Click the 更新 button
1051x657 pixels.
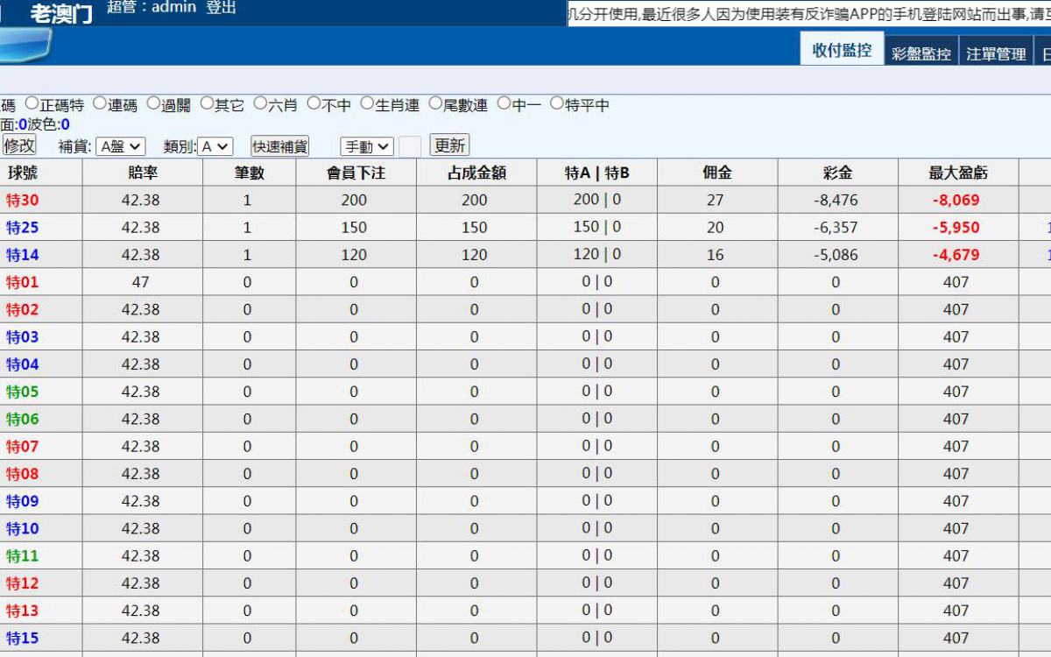[x=449, y=145]
